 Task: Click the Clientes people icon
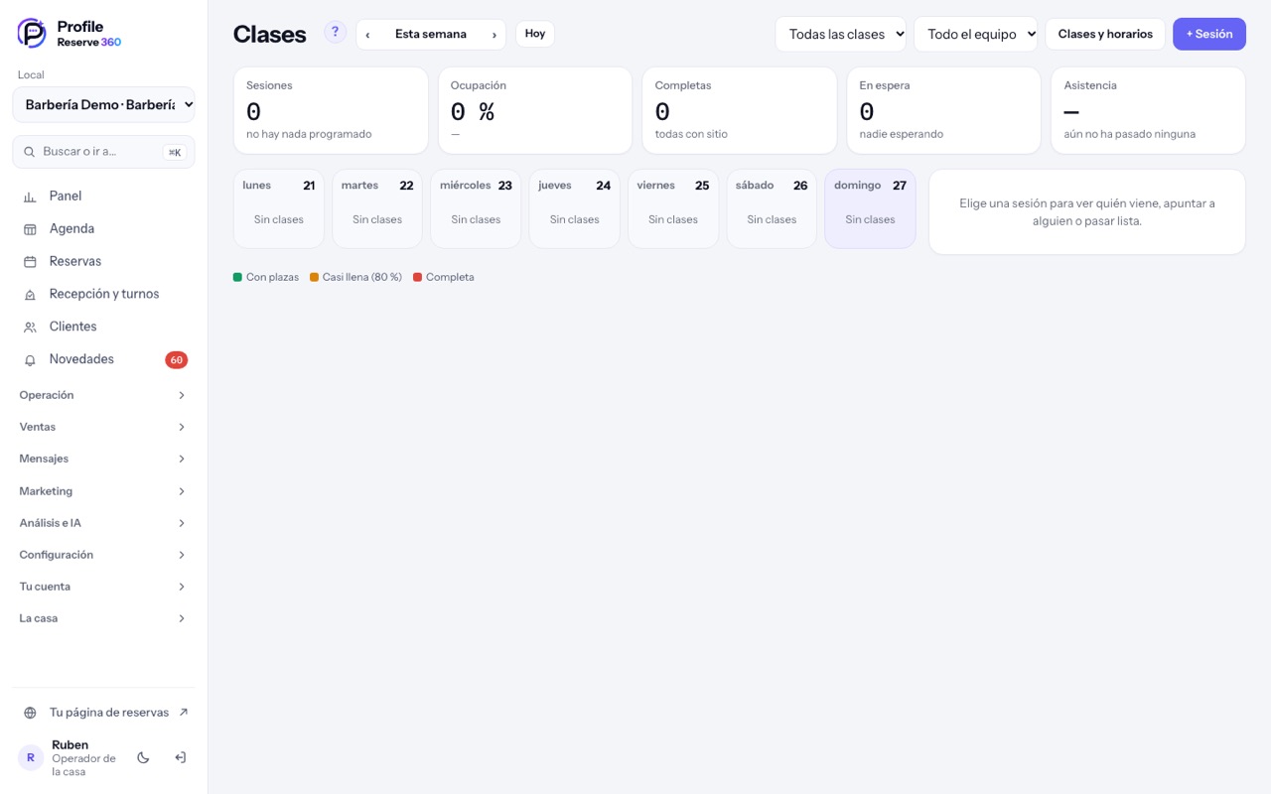pos(30,328)
